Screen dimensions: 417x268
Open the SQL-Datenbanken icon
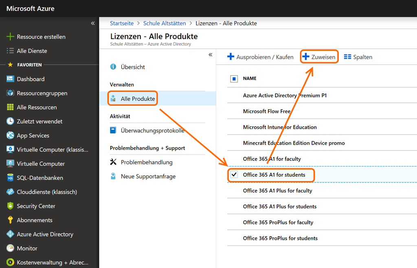point(10,178)
